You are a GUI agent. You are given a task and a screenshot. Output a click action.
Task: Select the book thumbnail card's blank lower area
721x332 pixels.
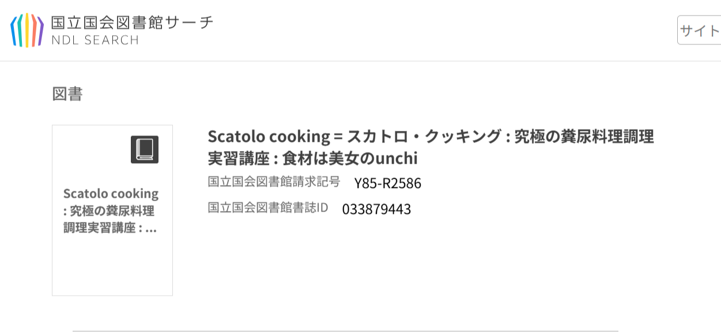click(x=112, y=266)
